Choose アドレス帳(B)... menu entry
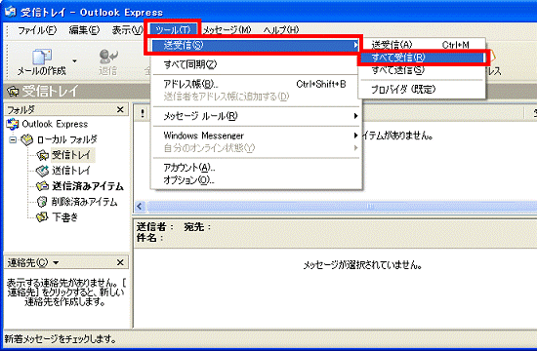Image resolution: width=537 pixels, height=351 pixels. (256, 84)
